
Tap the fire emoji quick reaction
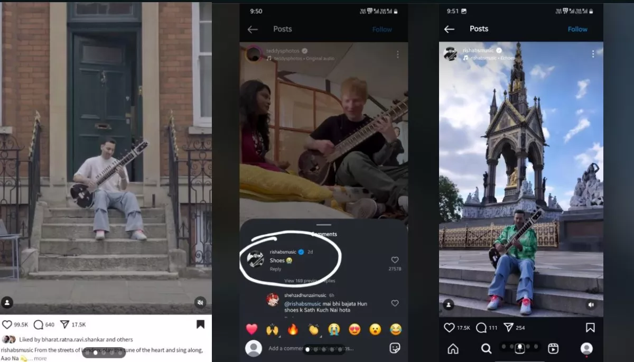(293, 329)
